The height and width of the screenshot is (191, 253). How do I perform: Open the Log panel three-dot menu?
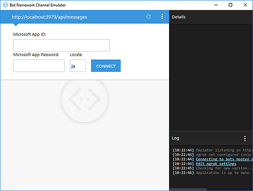245,138
